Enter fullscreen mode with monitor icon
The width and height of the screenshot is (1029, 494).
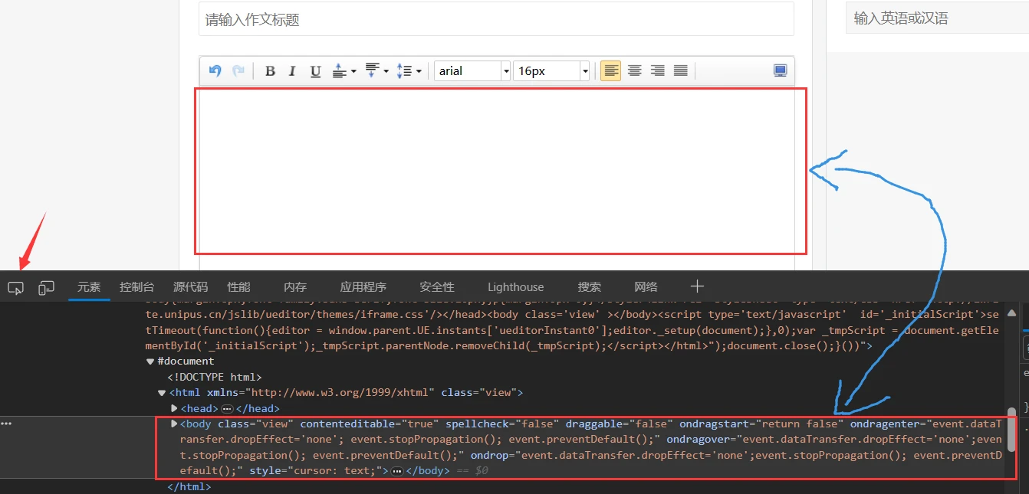tap(780, 71)
